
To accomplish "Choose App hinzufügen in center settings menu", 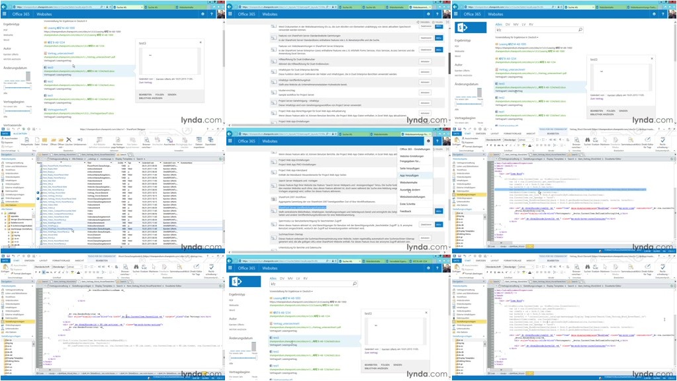I will pos(409,175).
